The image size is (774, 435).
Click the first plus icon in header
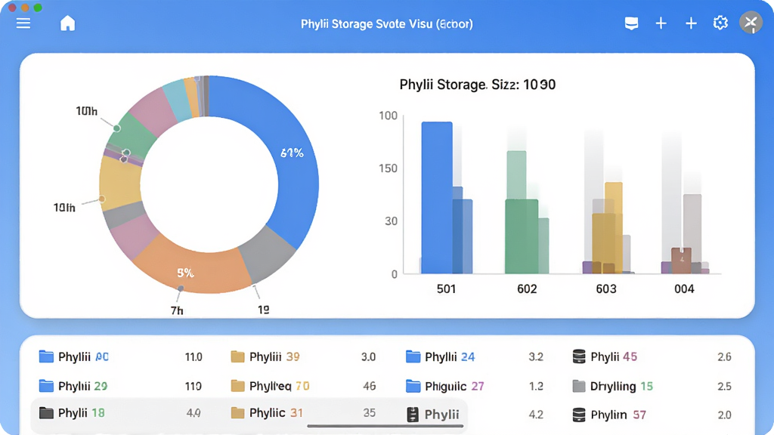click(x=661, y=23)
